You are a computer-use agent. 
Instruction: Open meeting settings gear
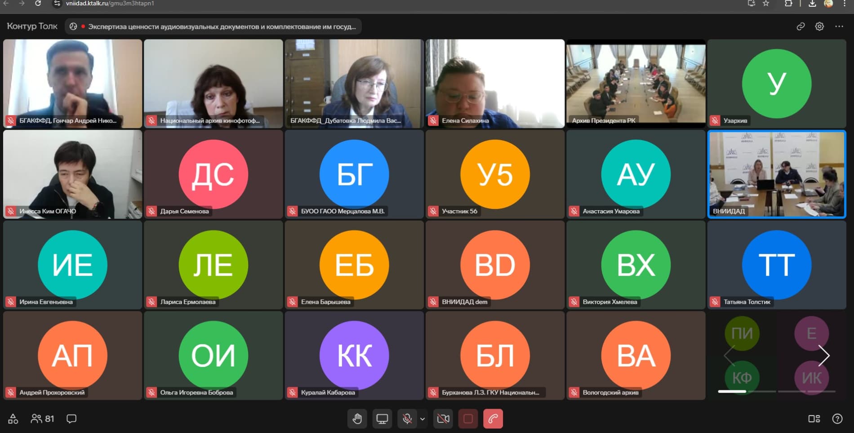click(819, 27)
